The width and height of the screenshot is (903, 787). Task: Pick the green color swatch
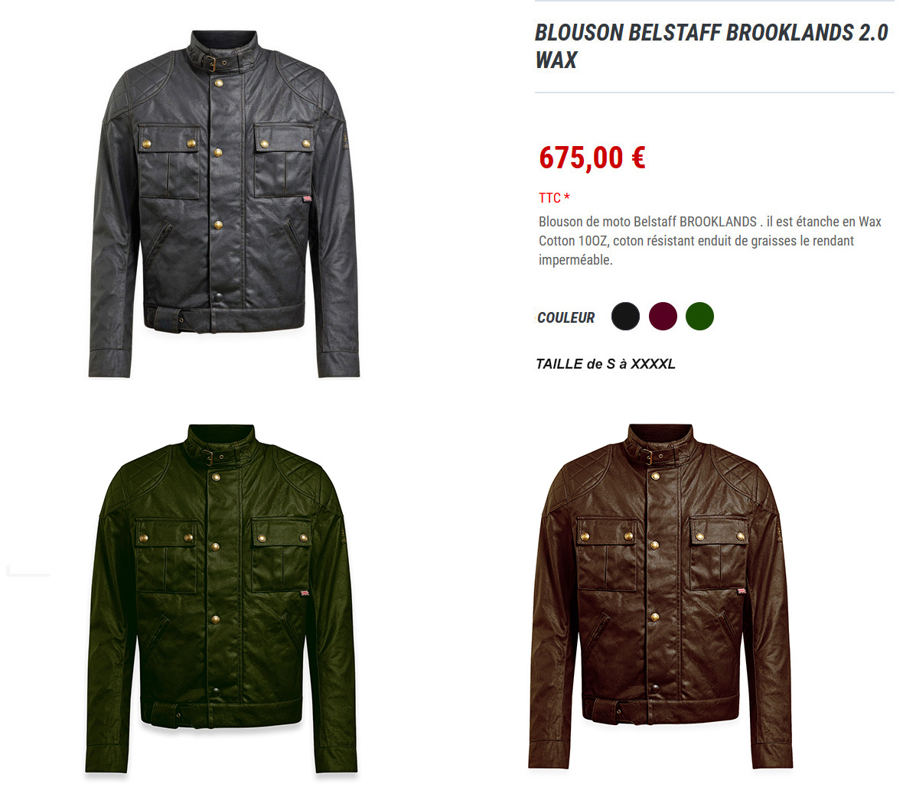click(x=699, y=316)
